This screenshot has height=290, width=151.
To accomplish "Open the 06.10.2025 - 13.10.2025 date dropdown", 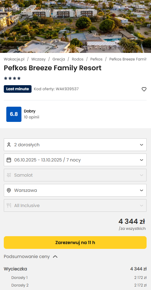I will (x=75, y=160).
